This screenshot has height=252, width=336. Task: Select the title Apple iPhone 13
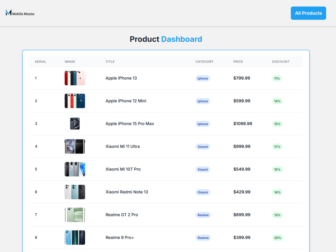click(x=121, y=78)
